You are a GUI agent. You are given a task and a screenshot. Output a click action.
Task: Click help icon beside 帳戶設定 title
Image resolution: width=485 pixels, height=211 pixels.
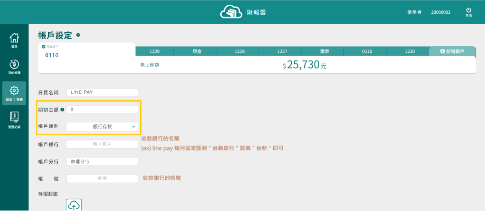click(x=78, y=35)
